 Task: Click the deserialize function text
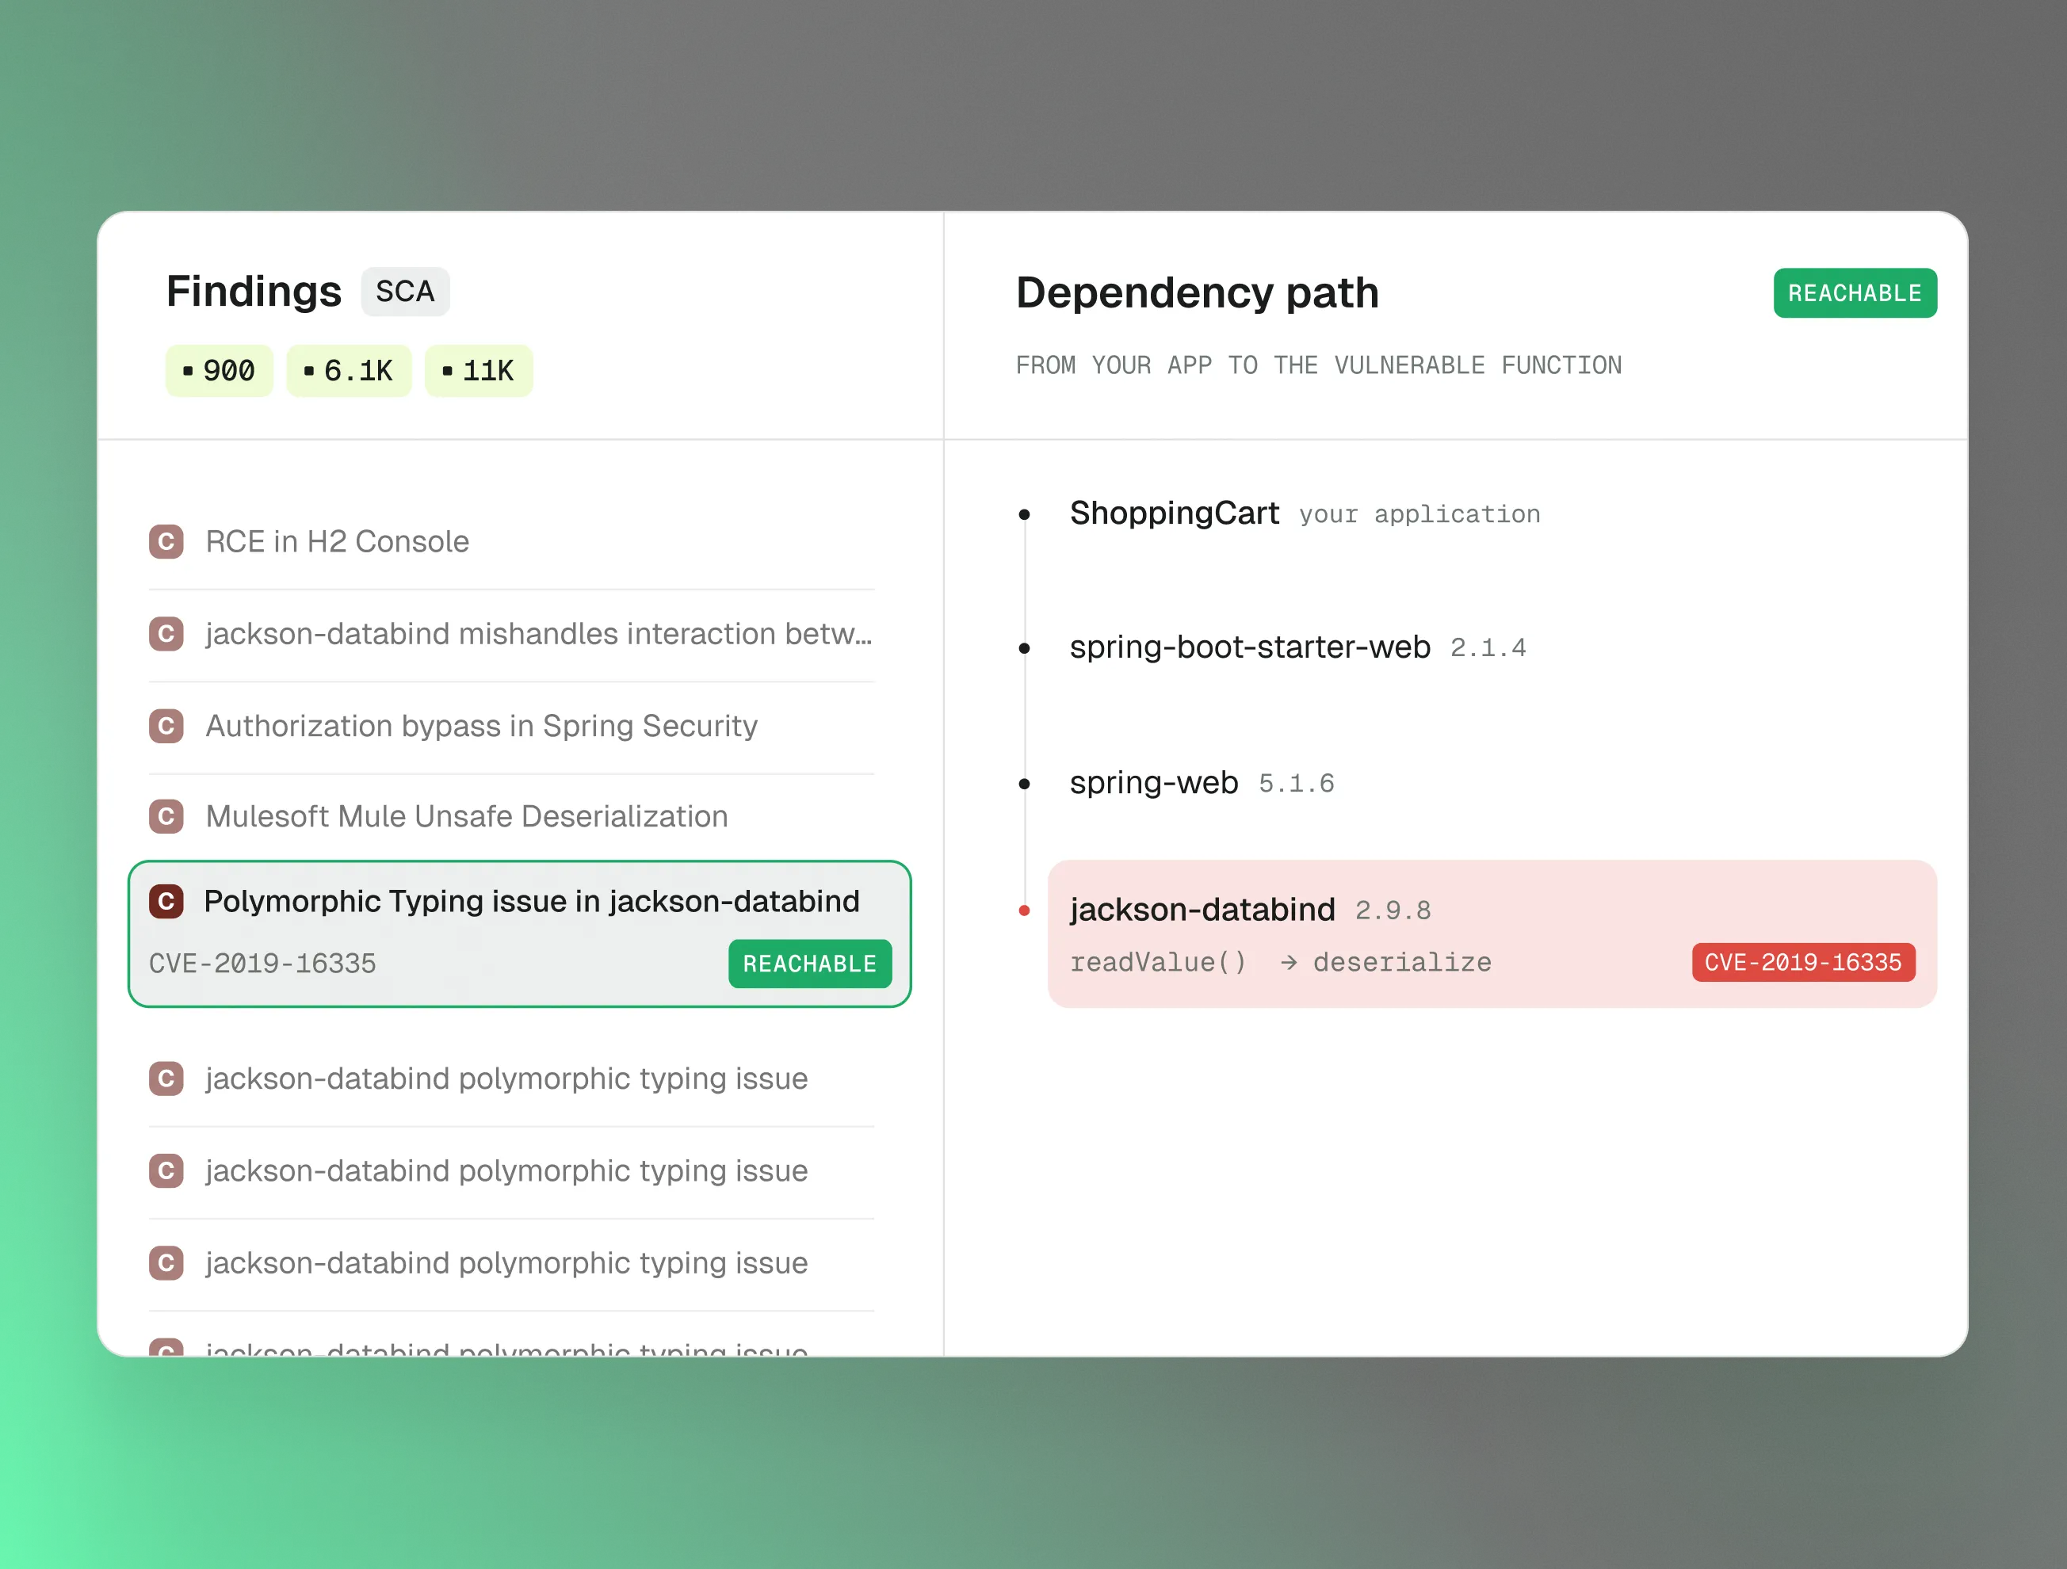point(1403,963)
